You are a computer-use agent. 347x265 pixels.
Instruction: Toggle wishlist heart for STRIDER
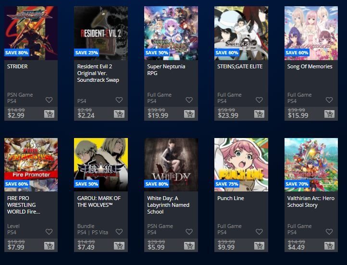49,100
